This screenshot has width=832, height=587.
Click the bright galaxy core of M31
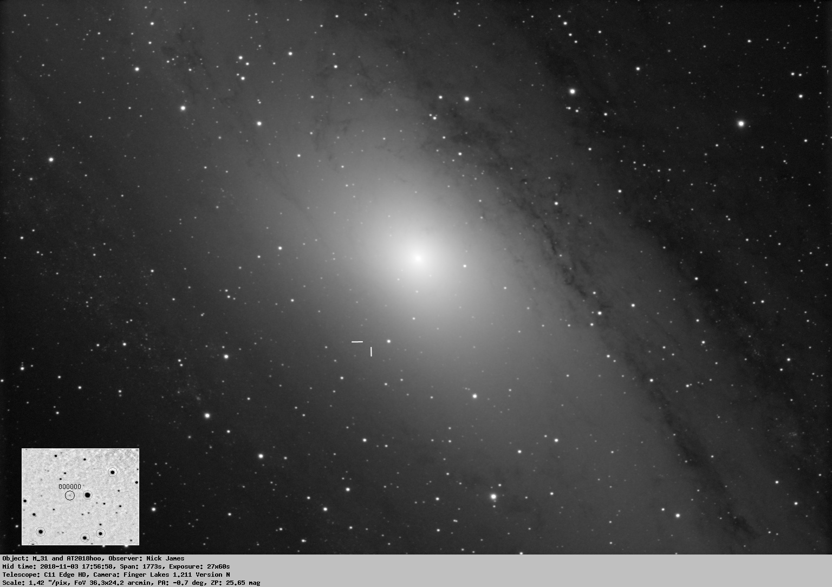pyautogui.click(x=418, y=258)
